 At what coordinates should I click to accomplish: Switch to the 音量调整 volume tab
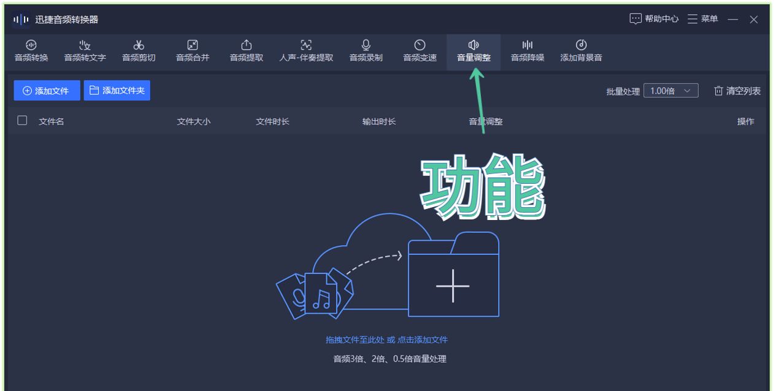point(473,51)
